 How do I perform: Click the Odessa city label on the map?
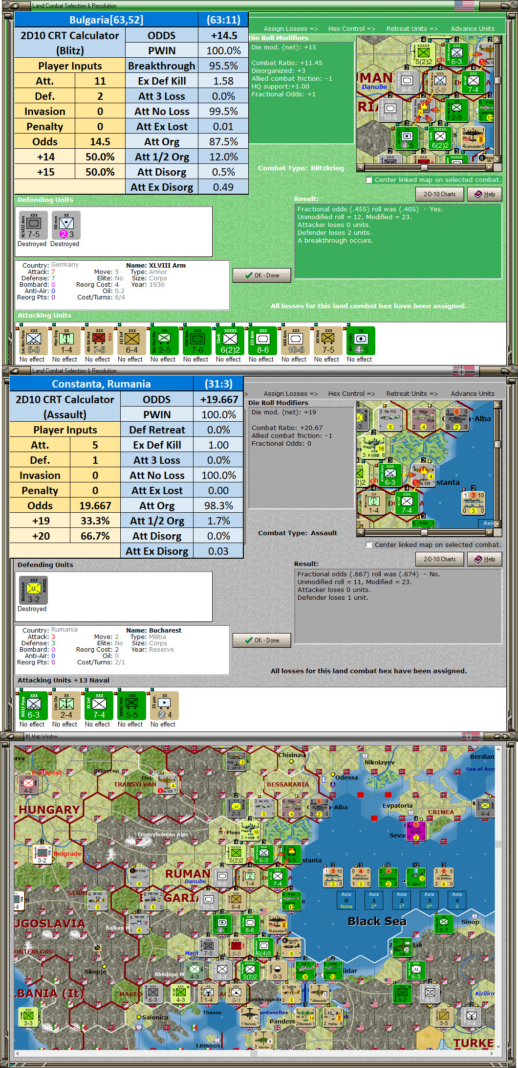(x=346, y=777)
